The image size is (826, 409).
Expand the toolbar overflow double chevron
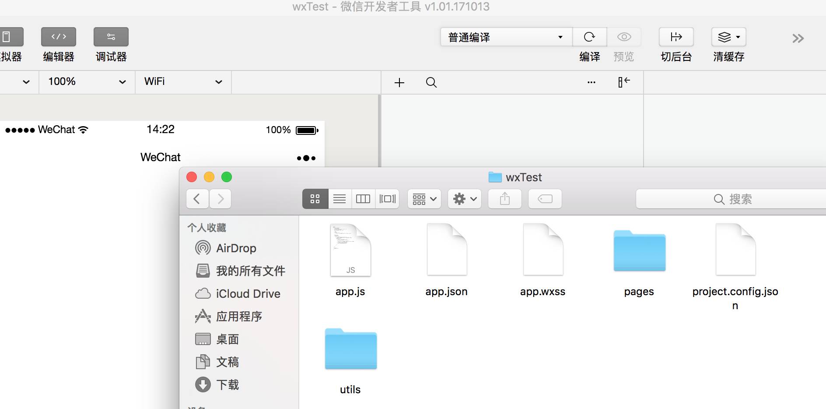[798, 39]
